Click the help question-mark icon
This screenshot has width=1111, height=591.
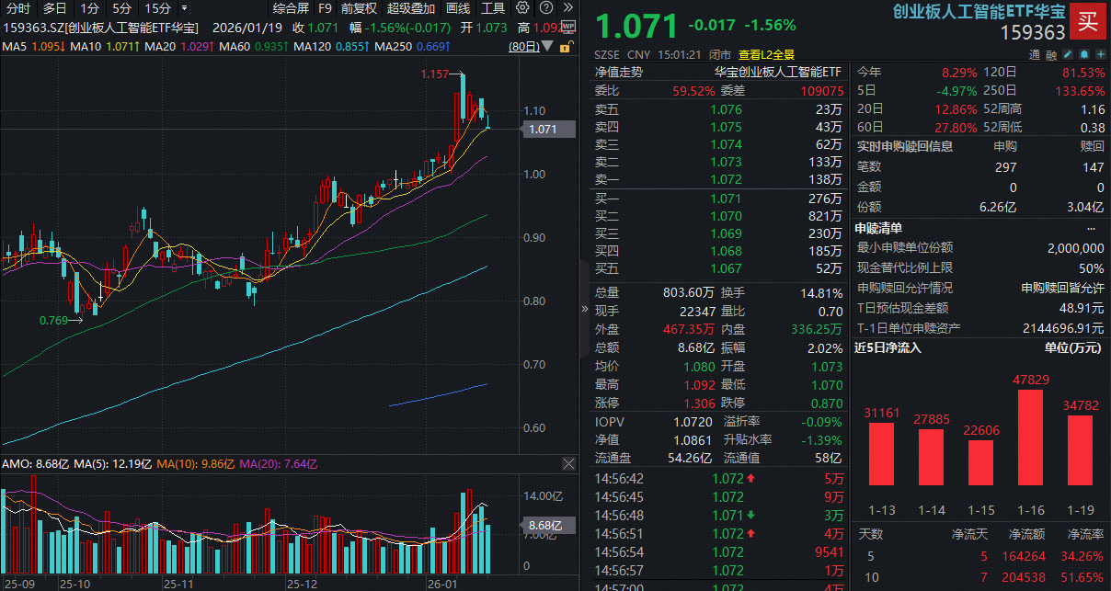pos(546,8)
